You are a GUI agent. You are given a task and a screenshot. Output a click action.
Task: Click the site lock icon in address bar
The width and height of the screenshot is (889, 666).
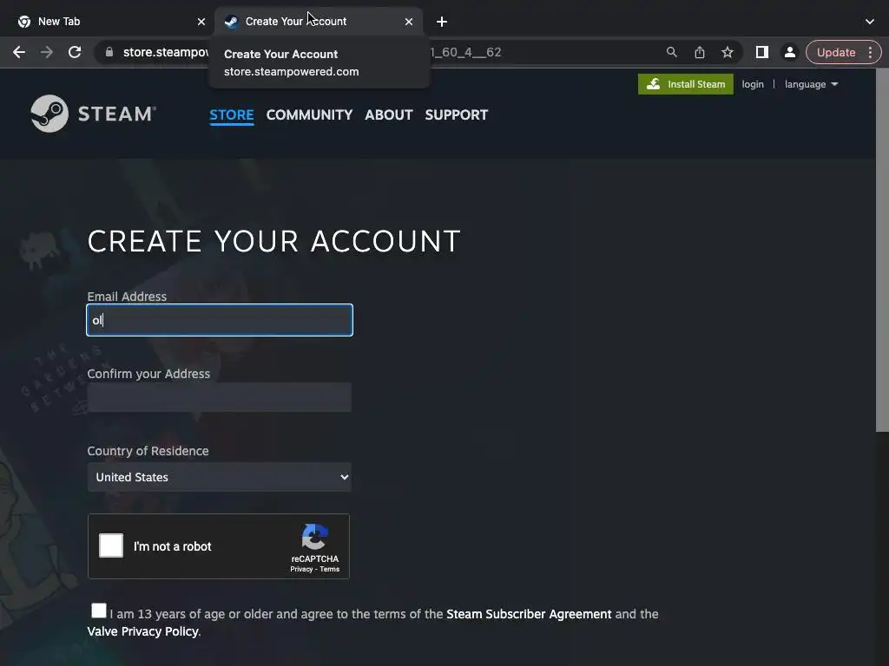point(109,52)
